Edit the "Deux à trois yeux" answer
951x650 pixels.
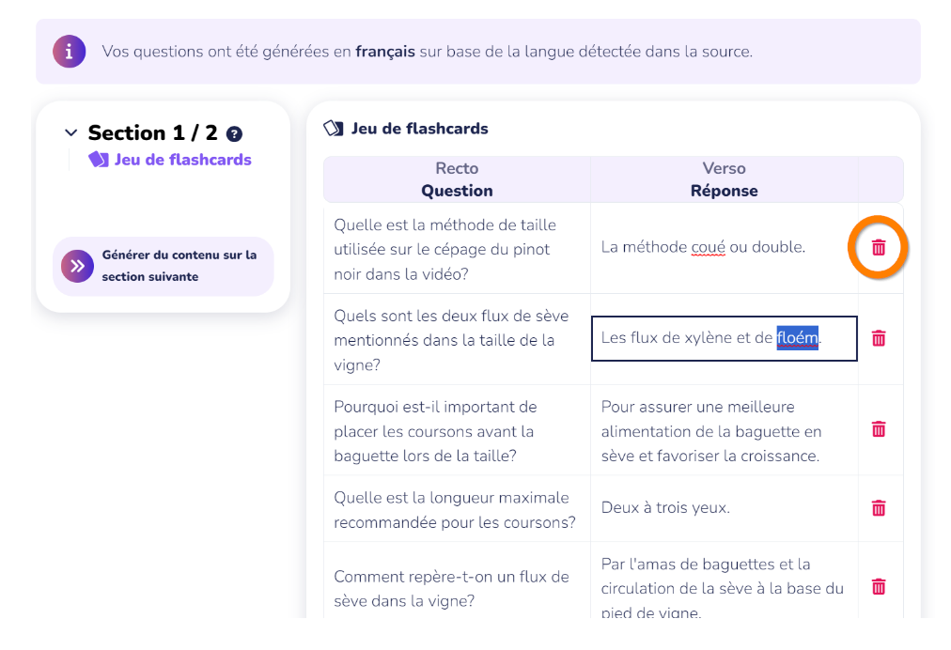pos(665,508)
